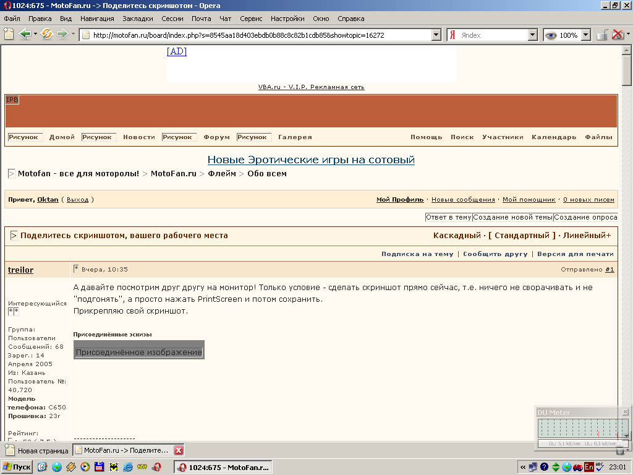
Task: Open the Сервис menu
Action: coord(251,19)
